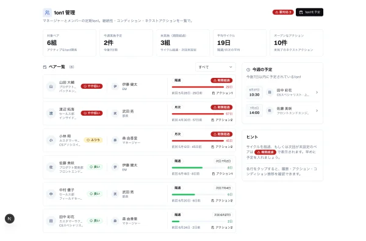The image size is (366, 241).
Task: Click 良い badge in 中村 優子 row
Action: click(x=95, y=194)
